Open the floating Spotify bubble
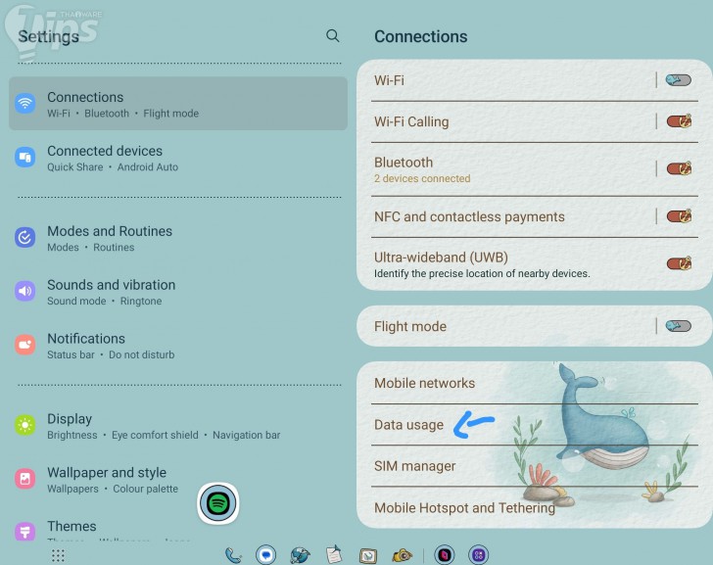713x565 pixels. pyautogui.click(x=218, y=503)
